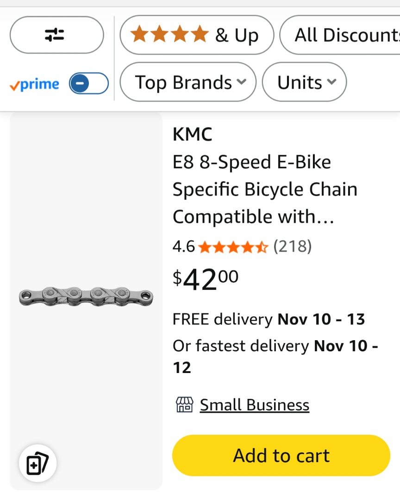
Task: Filter by four stars & up
Action: (x=196, y=35)
